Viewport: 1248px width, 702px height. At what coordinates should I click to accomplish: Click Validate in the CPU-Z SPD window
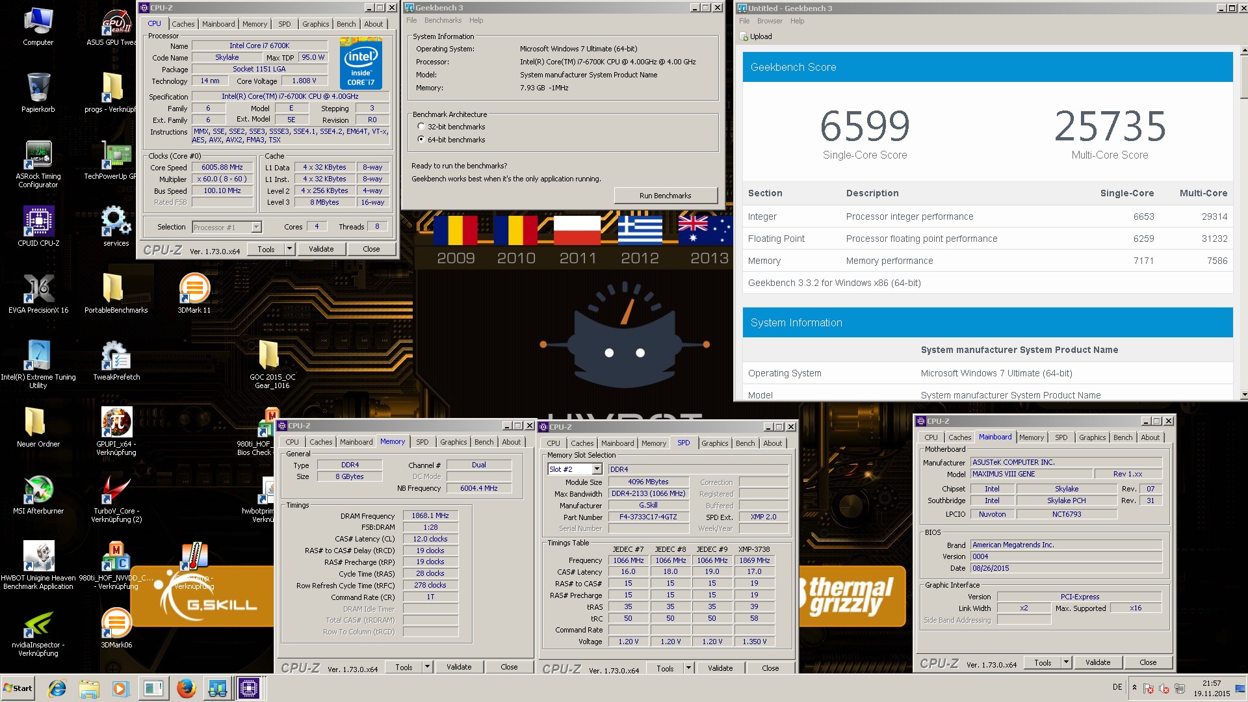(720, 668)
